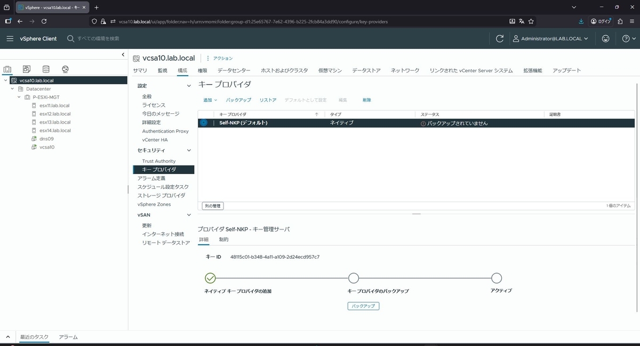Open アラーム定義 page
This screenshot has width=640, height=346.
tap(151, 178)
